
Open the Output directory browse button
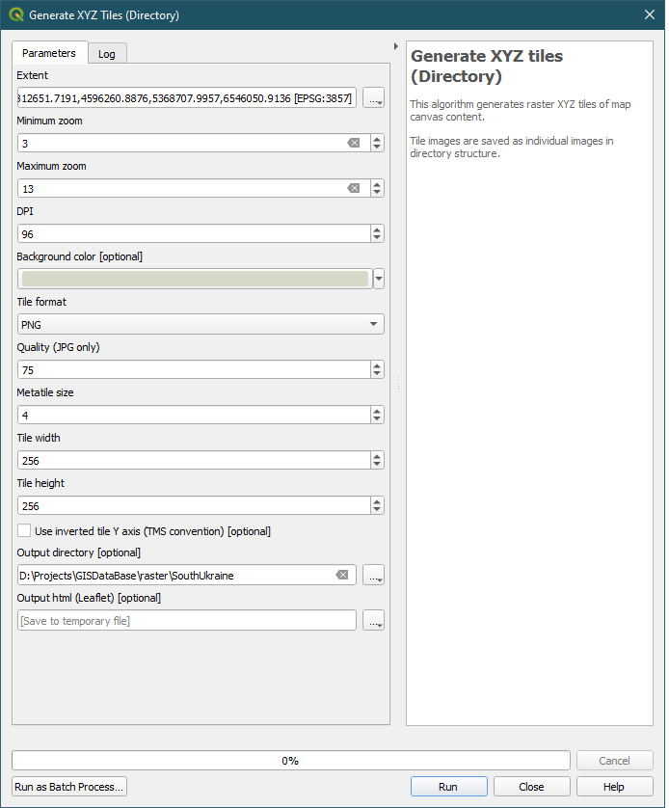[x=373, y=576]
